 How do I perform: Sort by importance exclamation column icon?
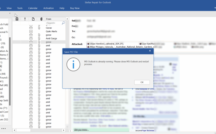click(x=25, y=19)
